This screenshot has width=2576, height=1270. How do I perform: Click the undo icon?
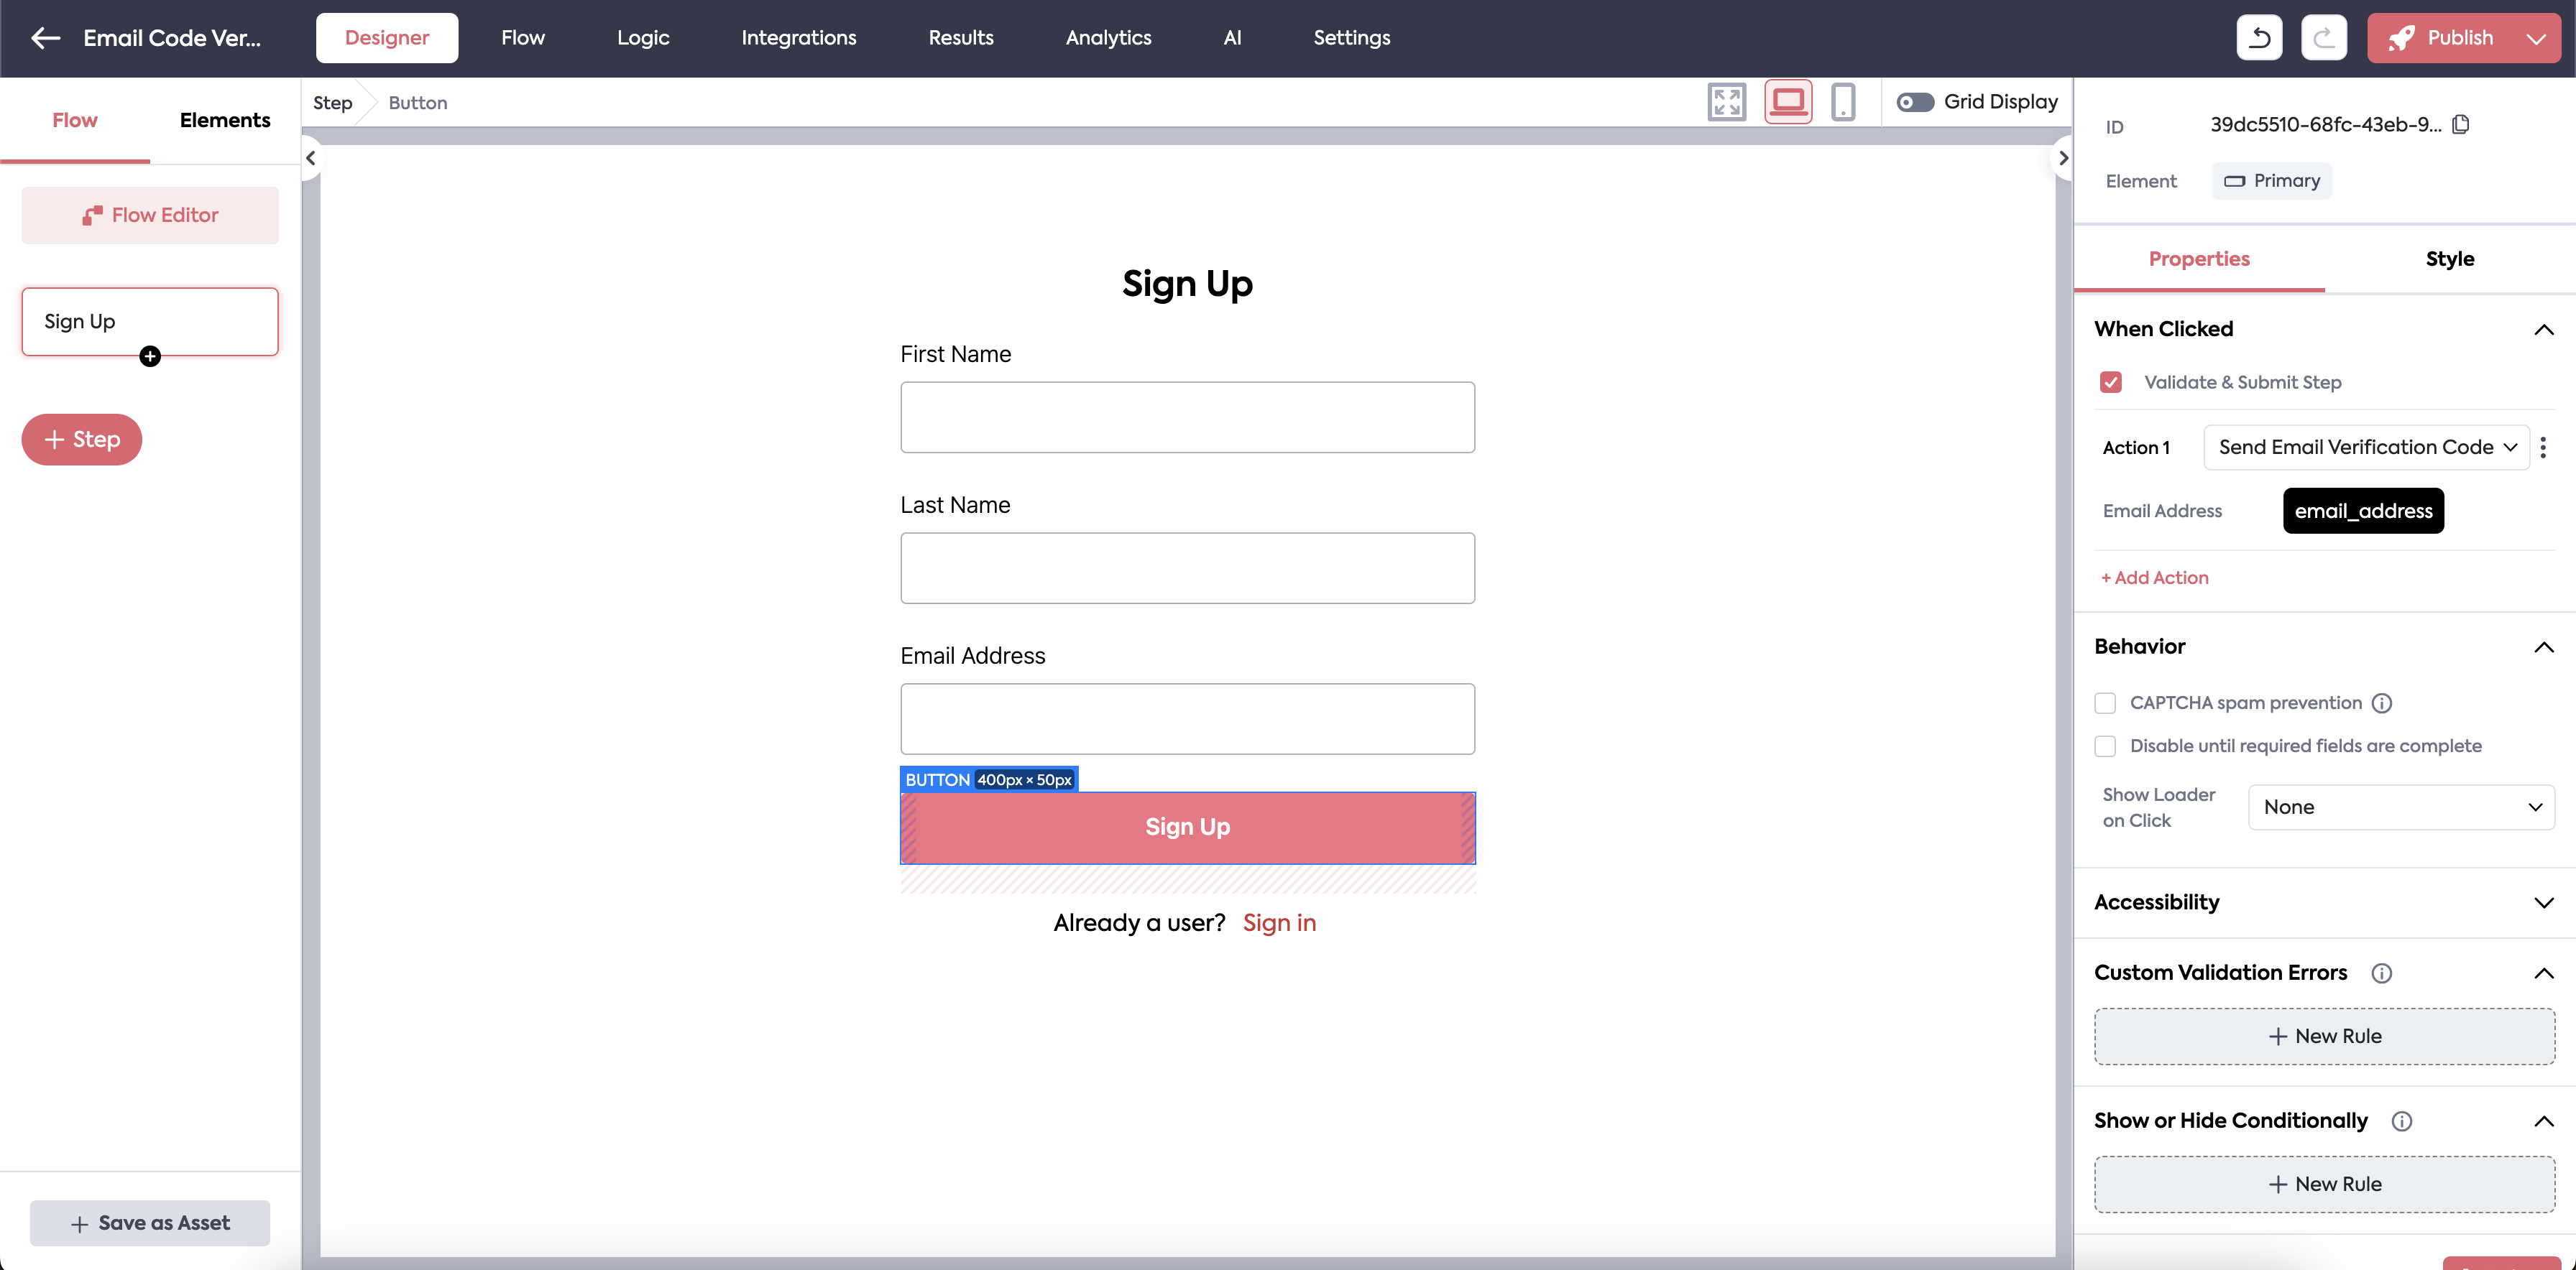pos(2259,38)
